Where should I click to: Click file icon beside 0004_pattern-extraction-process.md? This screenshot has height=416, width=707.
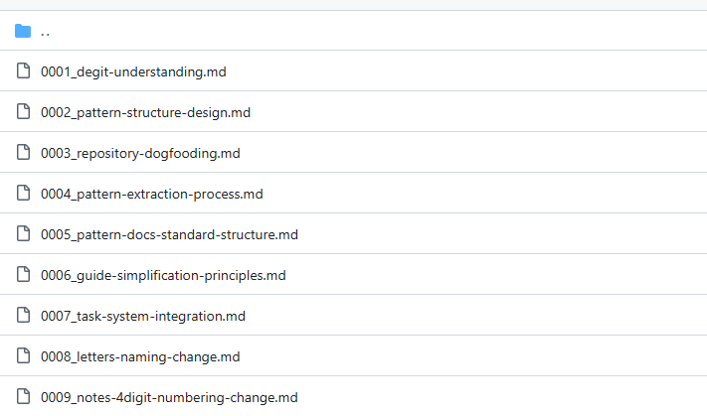23,194
